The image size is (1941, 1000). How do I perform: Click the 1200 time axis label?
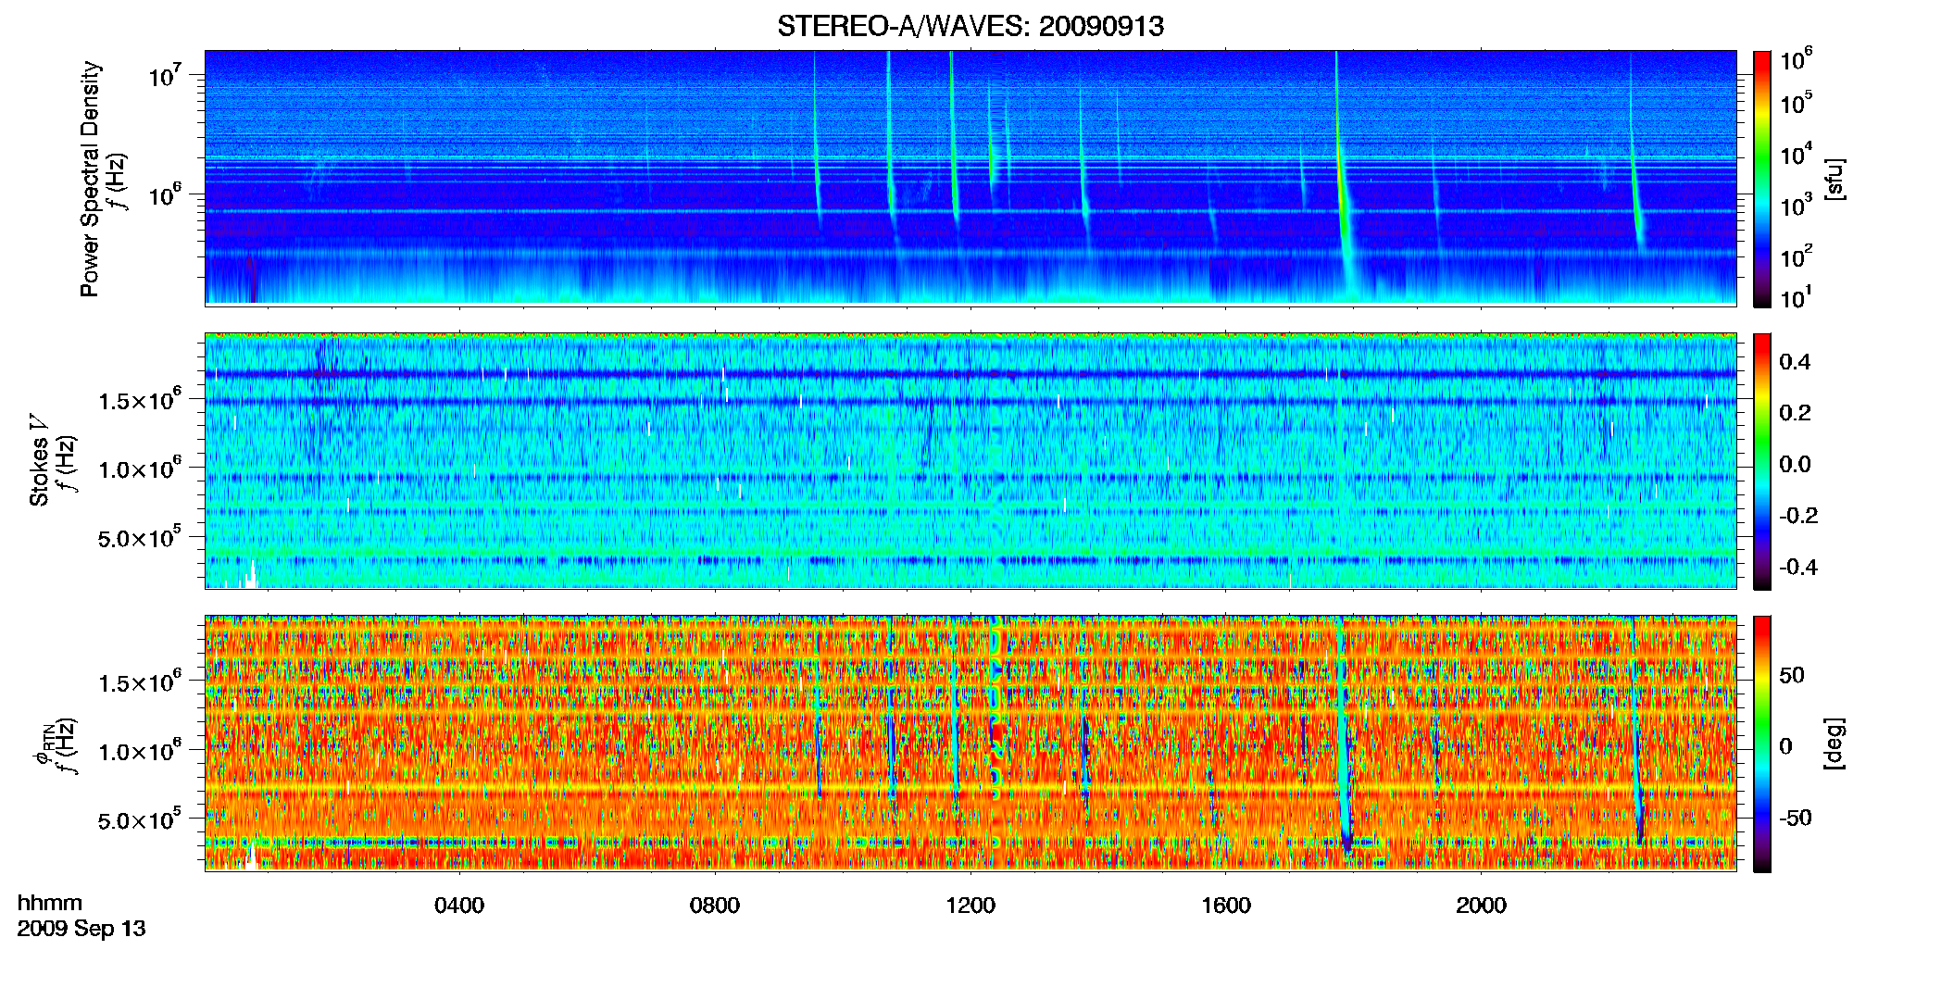(x=970, y=906)
